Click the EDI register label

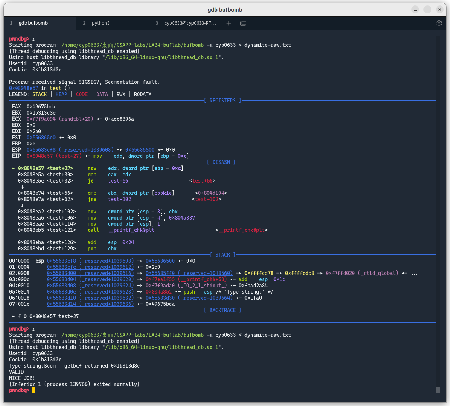16,131
